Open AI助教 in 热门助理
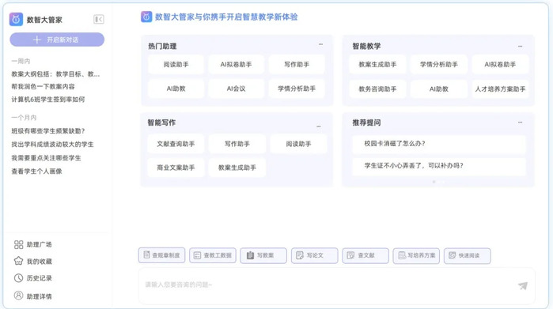The image size is (553, 309). (x=176, y=89)
